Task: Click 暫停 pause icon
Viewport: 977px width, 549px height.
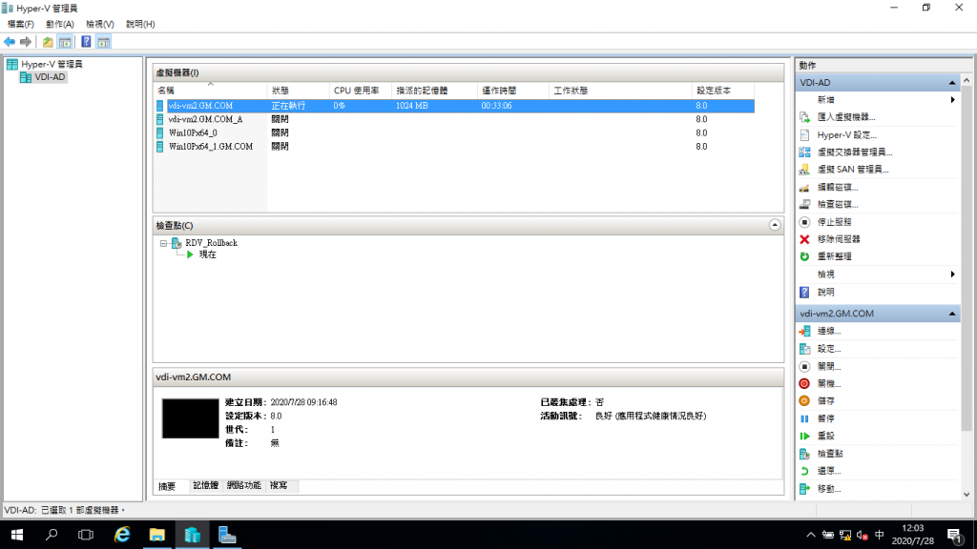Action: click(804, 419)
